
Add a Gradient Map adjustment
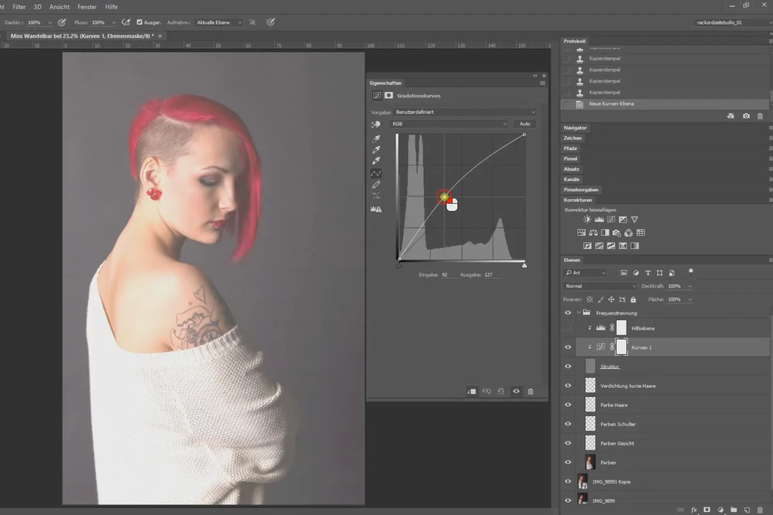(635, 246)
